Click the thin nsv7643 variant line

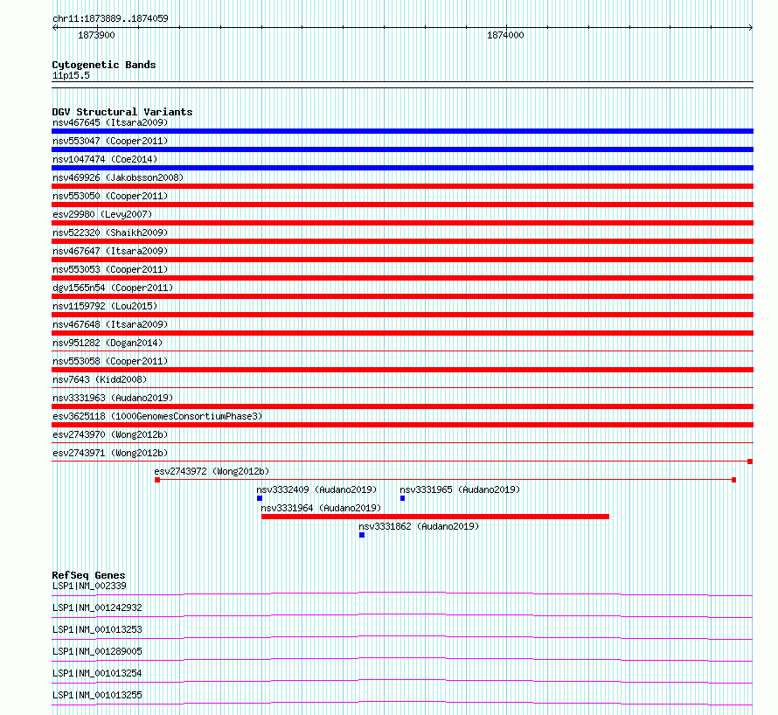point(402,388)
